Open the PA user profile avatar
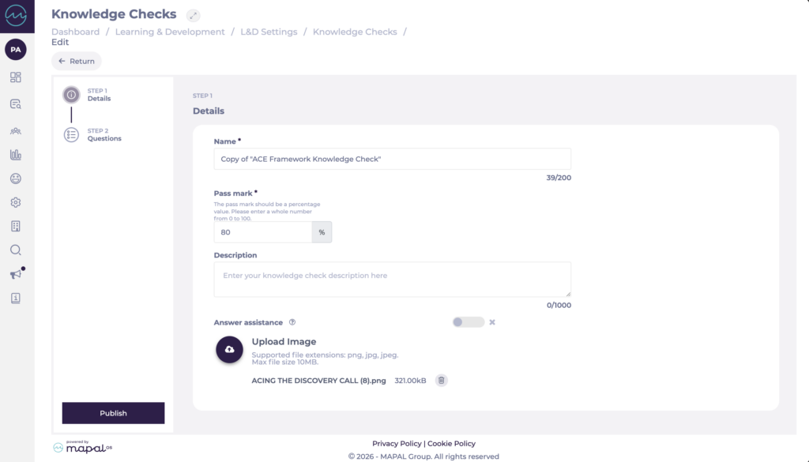Image resolution: width=809 pixels, height=462 pixels. (16, 49)
